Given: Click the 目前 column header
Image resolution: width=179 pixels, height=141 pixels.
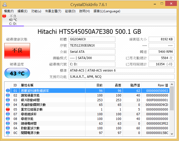Looking at the screenshot, I should click(x=95, y=85).
